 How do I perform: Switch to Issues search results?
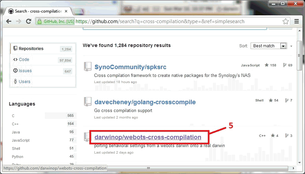(25, 71)
